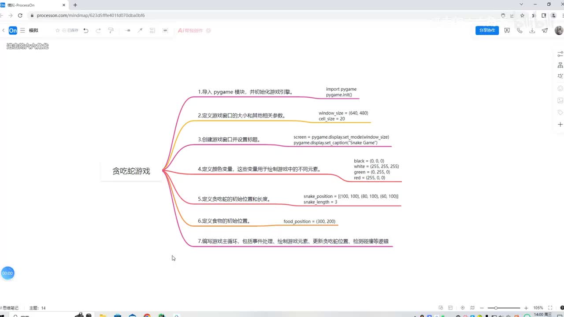Select the central node 贪吃蛇游戏

point(131,171)
